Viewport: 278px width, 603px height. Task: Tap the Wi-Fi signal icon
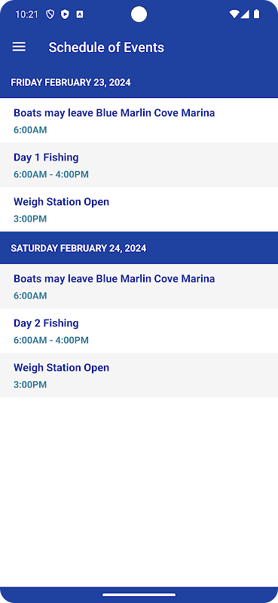point(234,14)
